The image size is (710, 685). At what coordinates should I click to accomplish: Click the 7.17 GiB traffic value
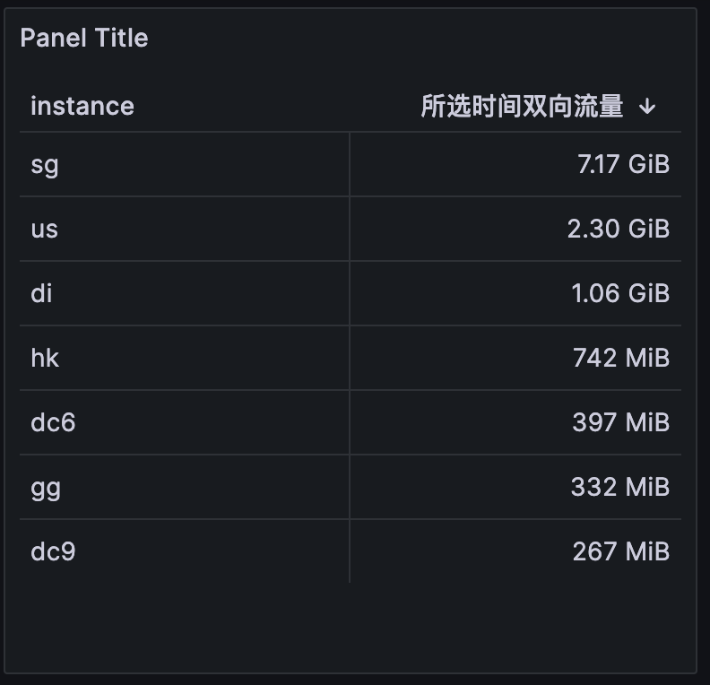pos(623,165)
